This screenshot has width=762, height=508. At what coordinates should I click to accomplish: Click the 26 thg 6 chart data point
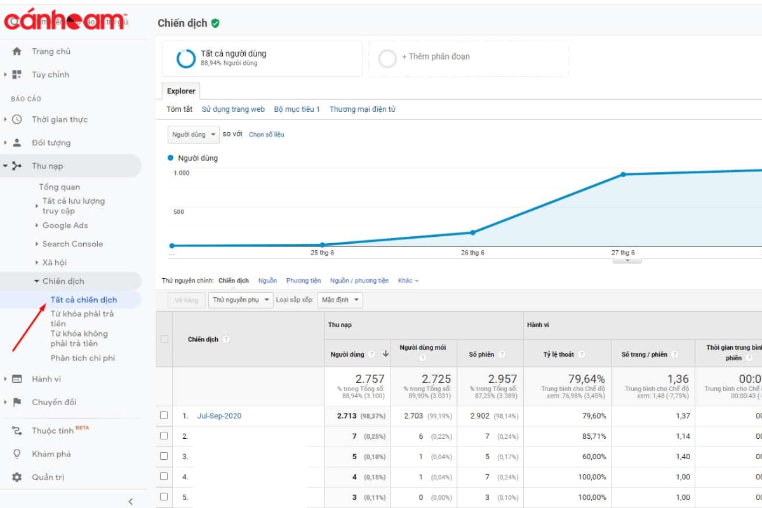pos(472,232)
